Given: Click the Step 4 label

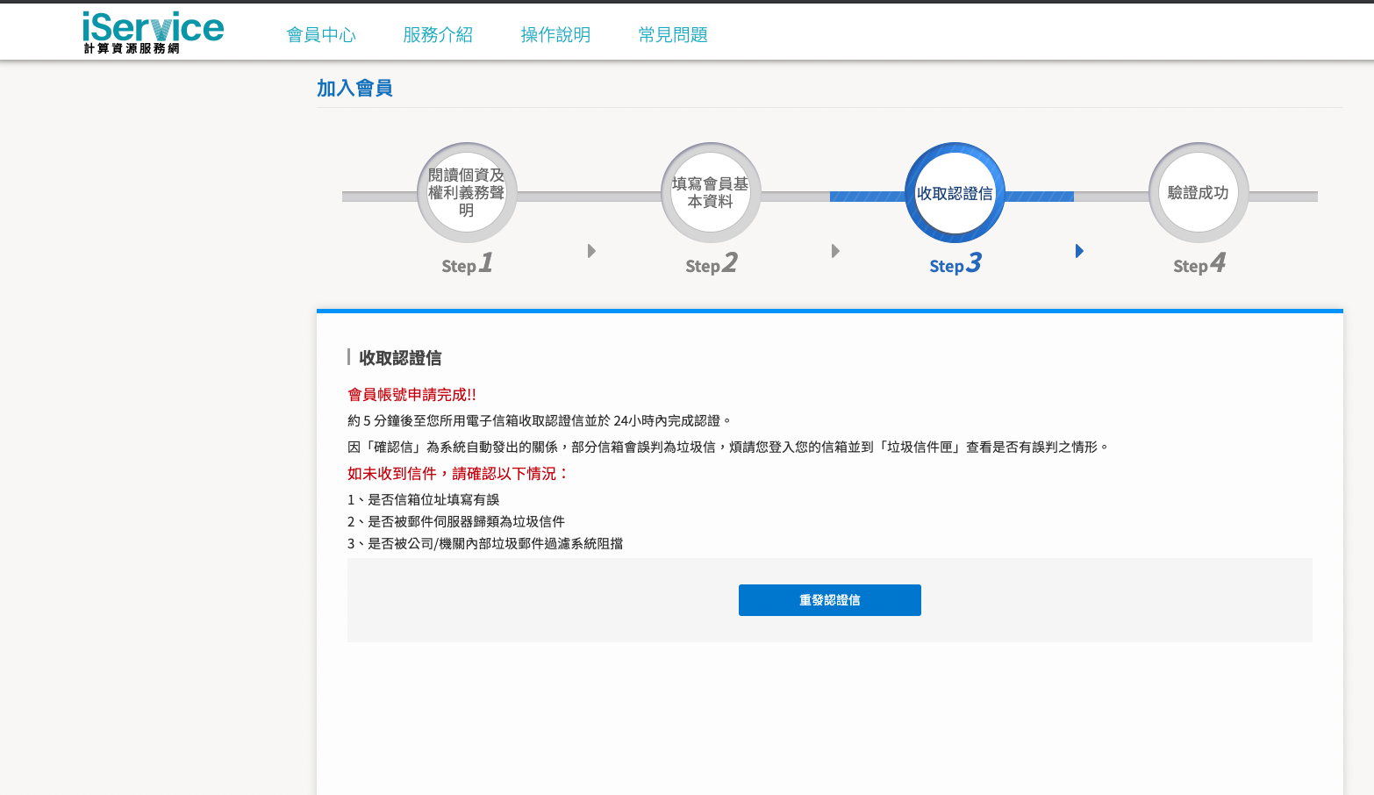Looking at the screenshot, I should (x=1199, y=264).
